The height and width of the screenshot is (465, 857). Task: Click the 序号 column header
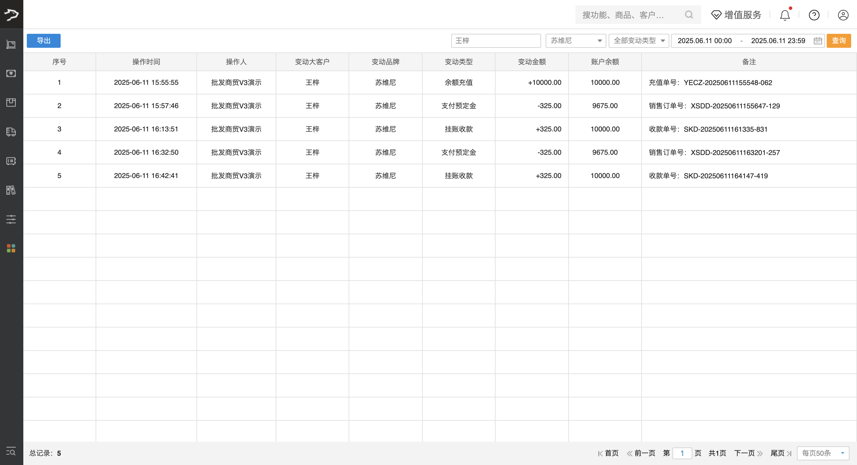click(59, 61)
